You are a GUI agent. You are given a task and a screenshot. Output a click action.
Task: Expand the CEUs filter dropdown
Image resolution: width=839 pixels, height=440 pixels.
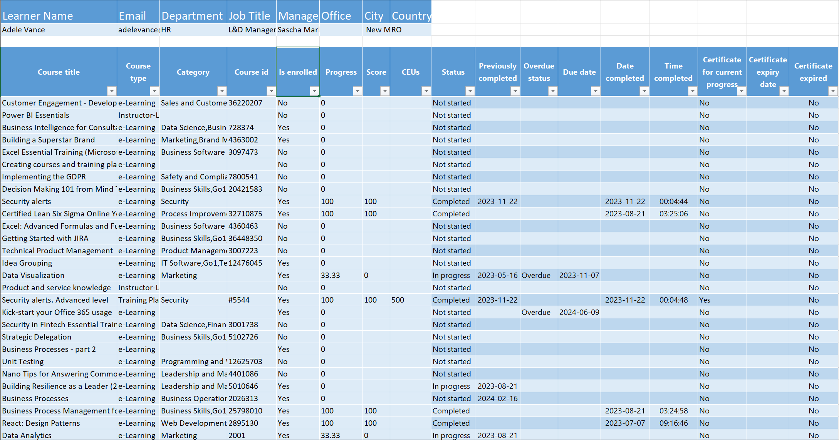pyautogui.click(x=426, y=91)
